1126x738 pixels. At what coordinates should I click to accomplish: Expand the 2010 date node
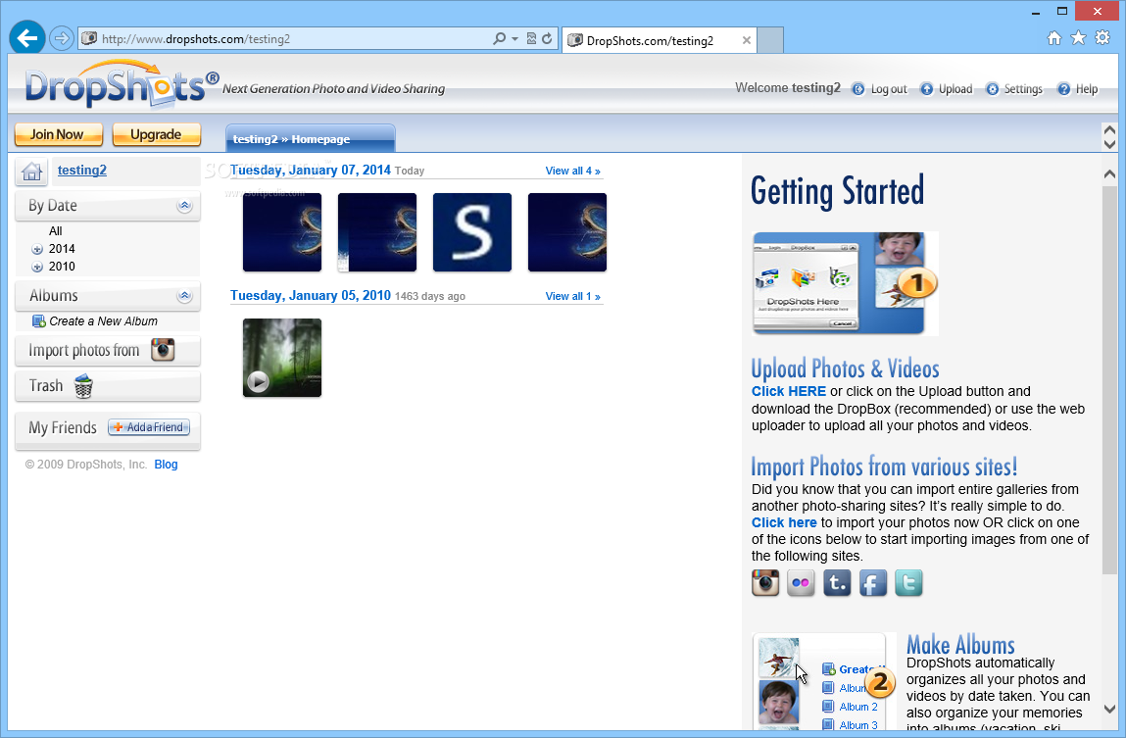click(37, 267)
